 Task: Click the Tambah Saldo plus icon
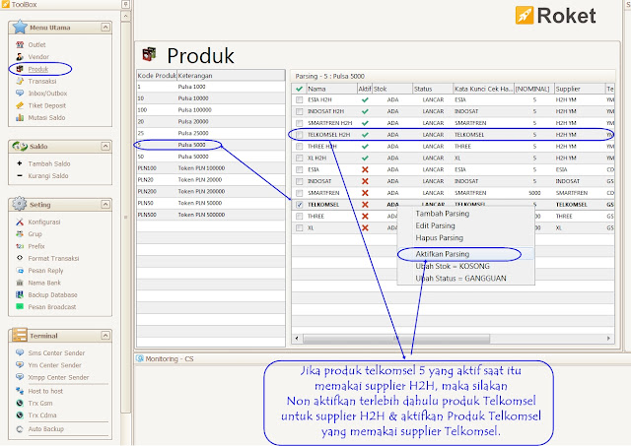[x=20, y=163]
